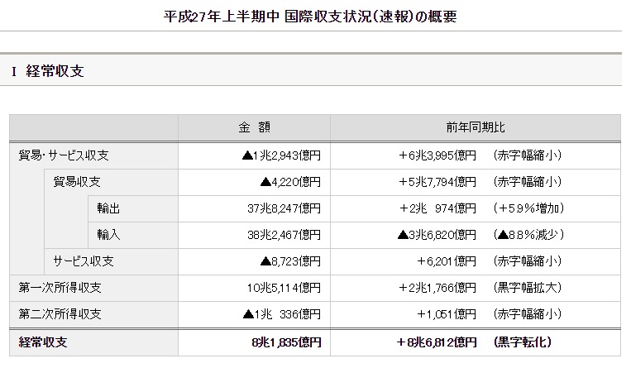Viewport: 631px width, 368px height.
Task: Select the export amount 37兆8,247億円
Action: click(x=284, y=208)
